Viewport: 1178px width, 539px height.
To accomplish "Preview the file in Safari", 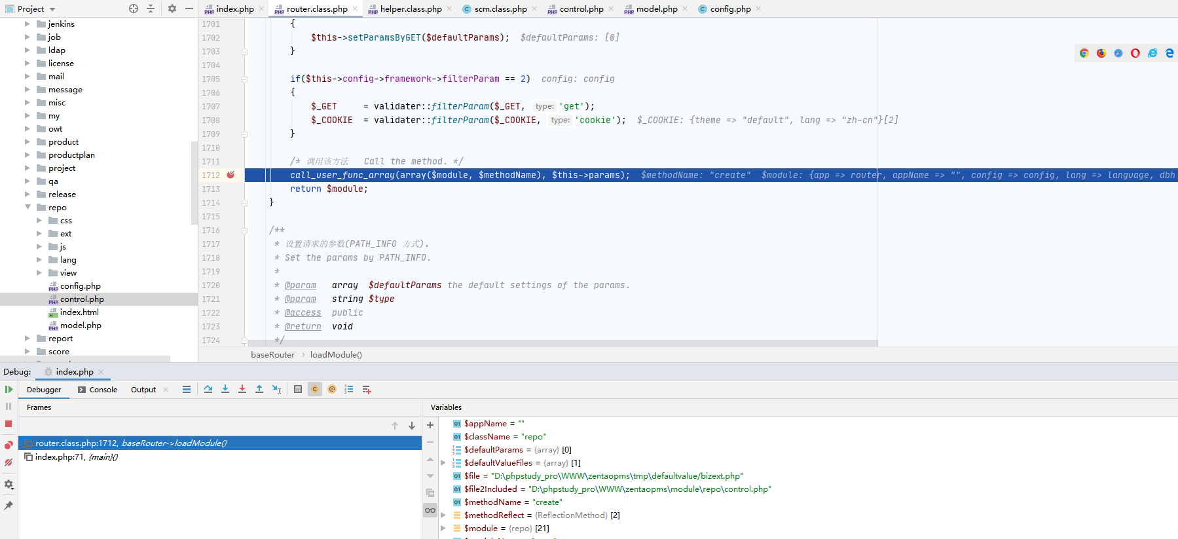I will point(1118,53).
